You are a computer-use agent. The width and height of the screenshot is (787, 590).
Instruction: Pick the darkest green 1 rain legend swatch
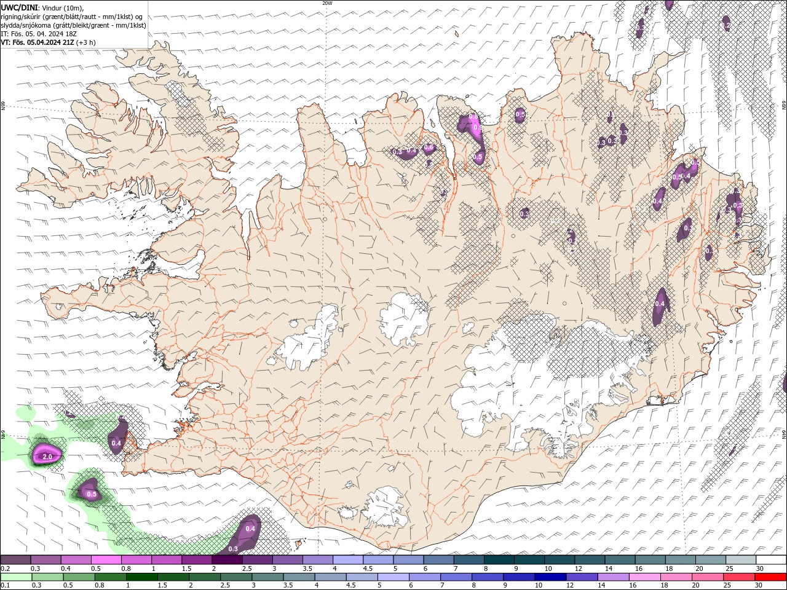pyautogui.click(x=141, y=577)
